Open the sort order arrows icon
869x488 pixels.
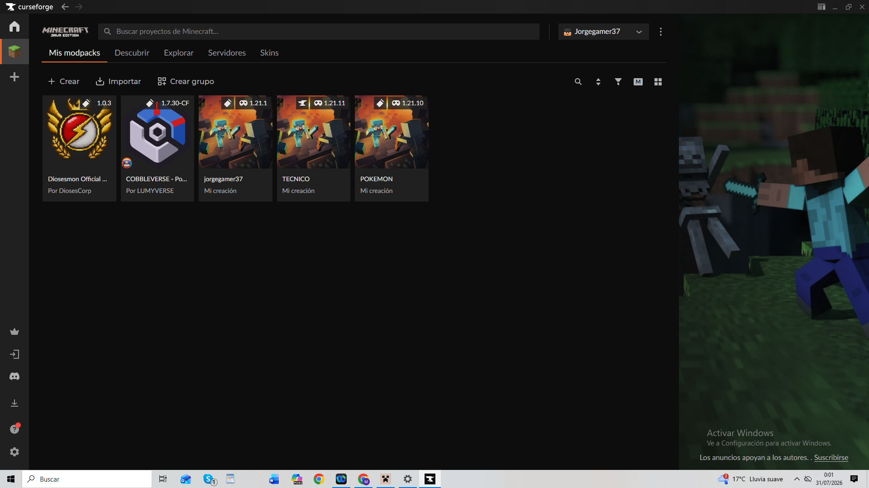[598, 82]
